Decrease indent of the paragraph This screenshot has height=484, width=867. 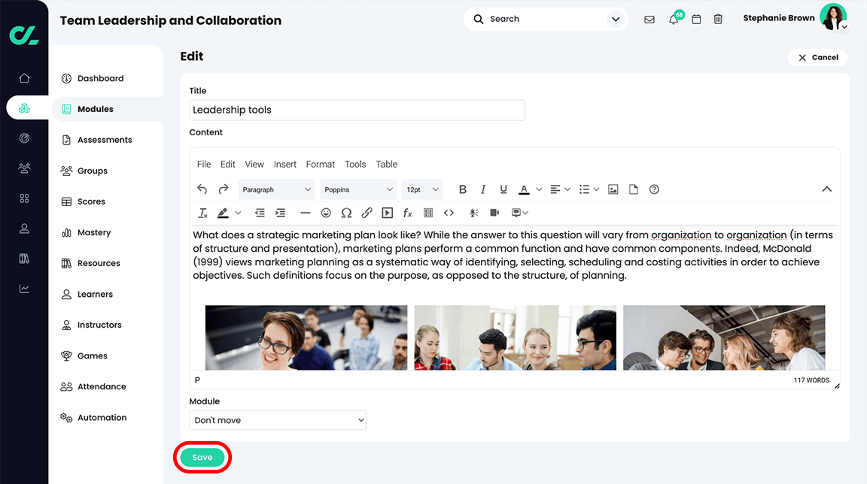point(260,213)
